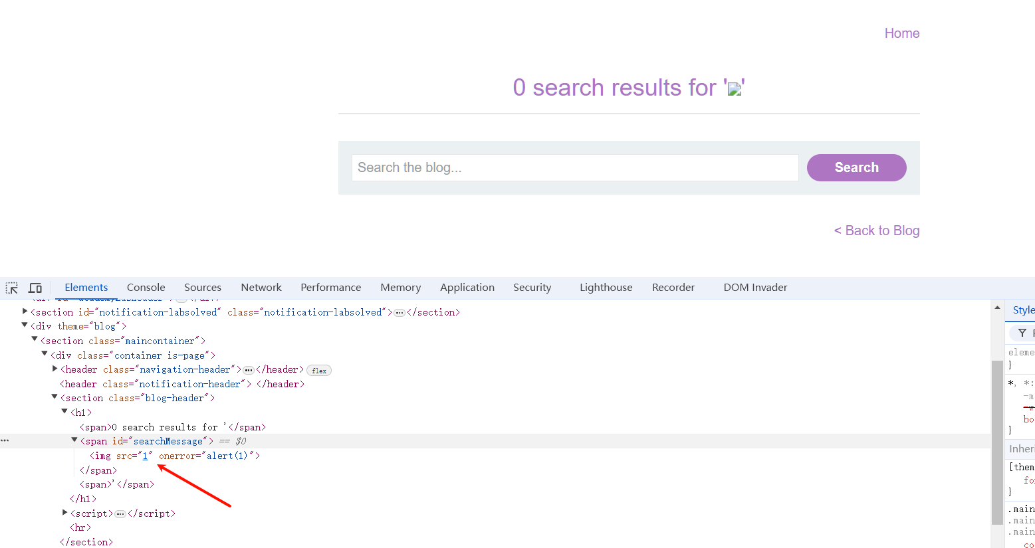
Task: Click the ellipsis inside the script tag
Action: coord(120,514)
